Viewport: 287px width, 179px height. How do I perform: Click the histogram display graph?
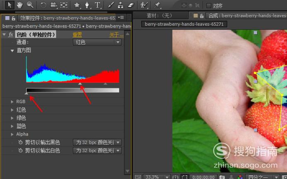pyautogui.click(x=73, y=69)
